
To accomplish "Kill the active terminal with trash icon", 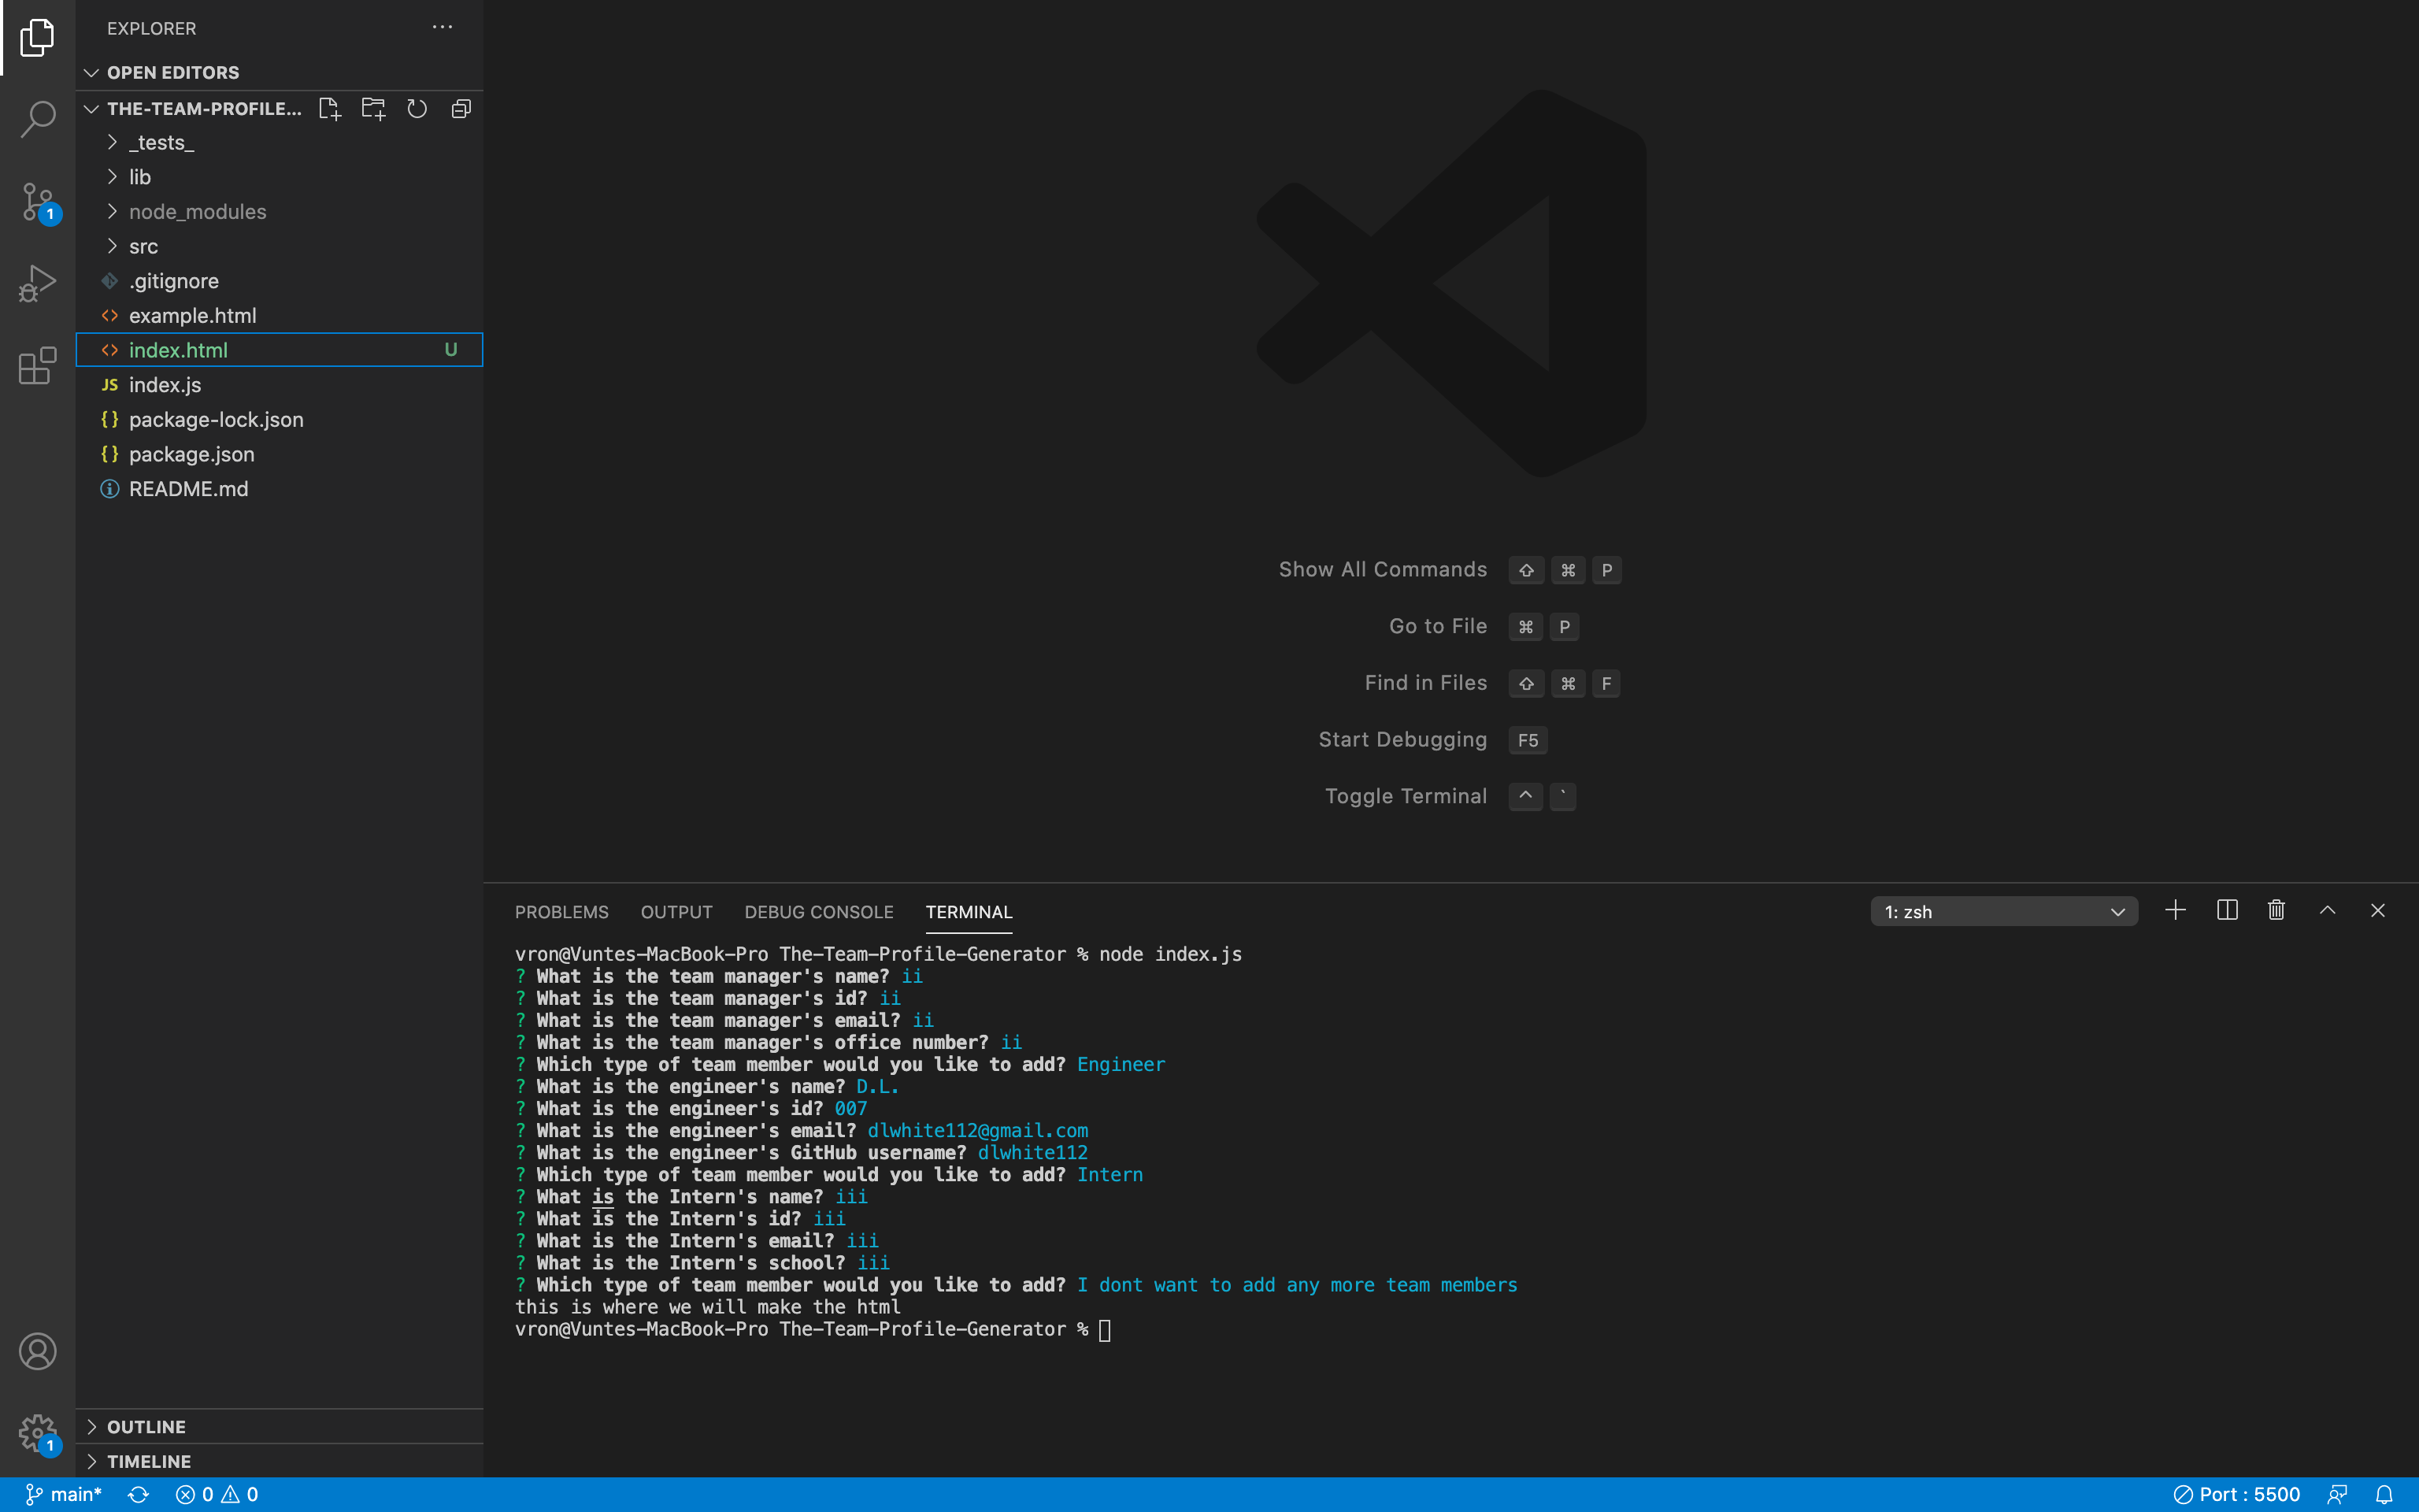I will [2276, 910].
